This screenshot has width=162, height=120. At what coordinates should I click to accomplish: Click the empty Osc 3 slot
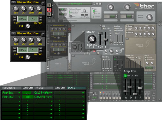(x=58, y=64)
